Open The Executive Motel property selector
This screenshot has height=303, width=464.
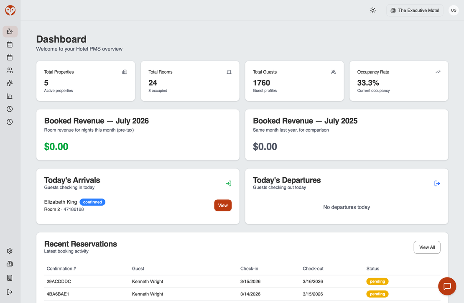pyautogui.click(x=415, y=10)
